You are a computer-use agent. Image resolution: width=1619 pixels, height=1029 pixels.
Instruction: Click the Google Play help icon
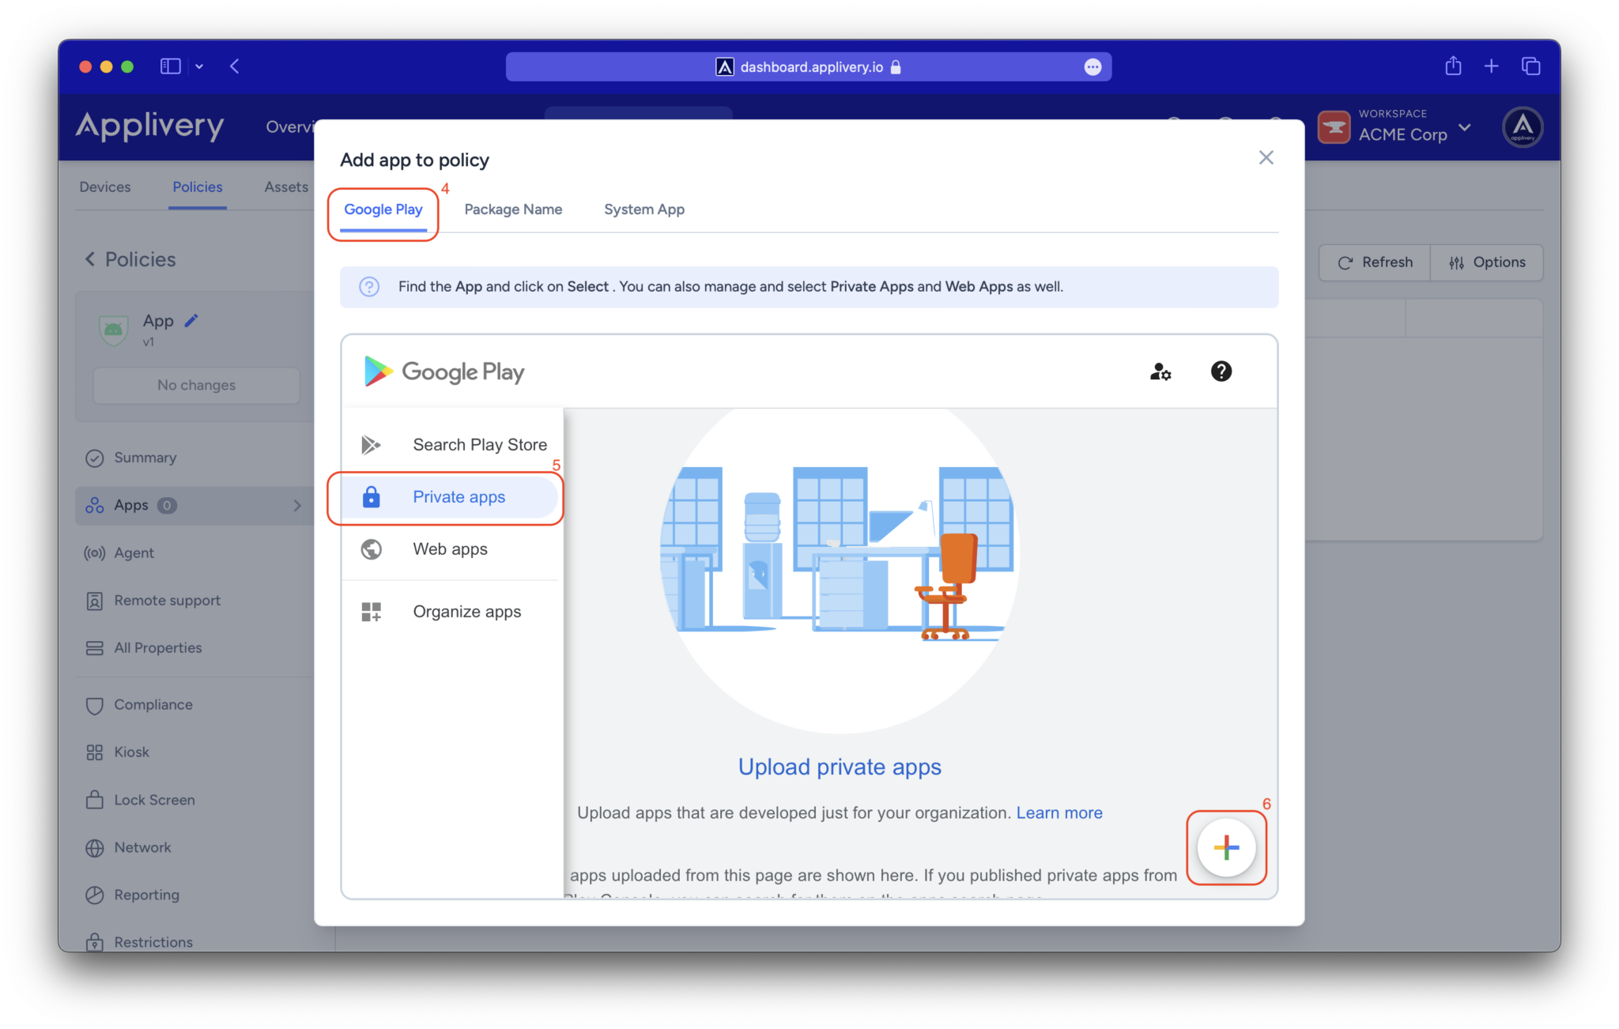tap(1221, 371)
